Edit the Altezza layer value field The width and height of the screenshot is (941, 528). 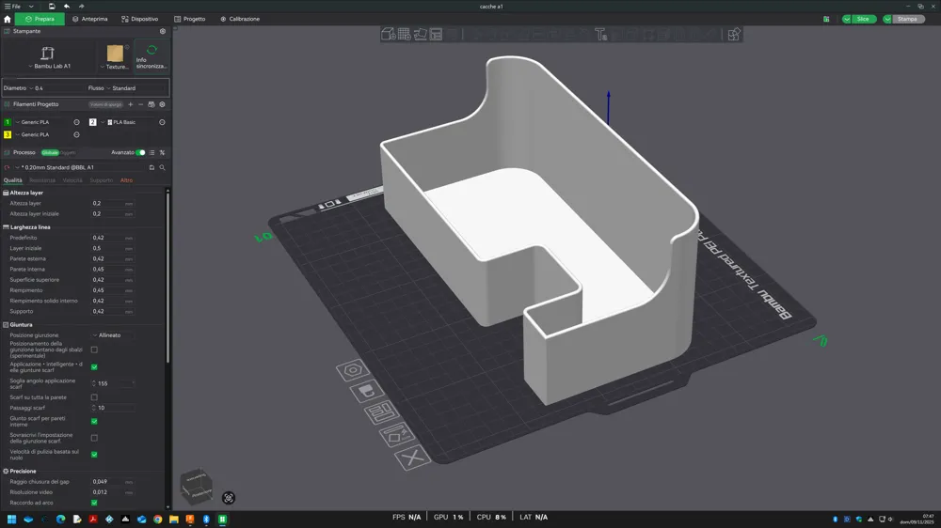[113, 203]
